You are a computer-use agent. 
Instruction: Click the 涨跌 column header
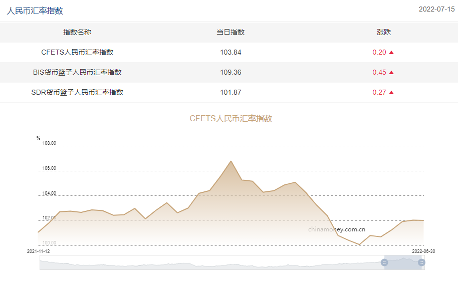click(x=384, y=32)
